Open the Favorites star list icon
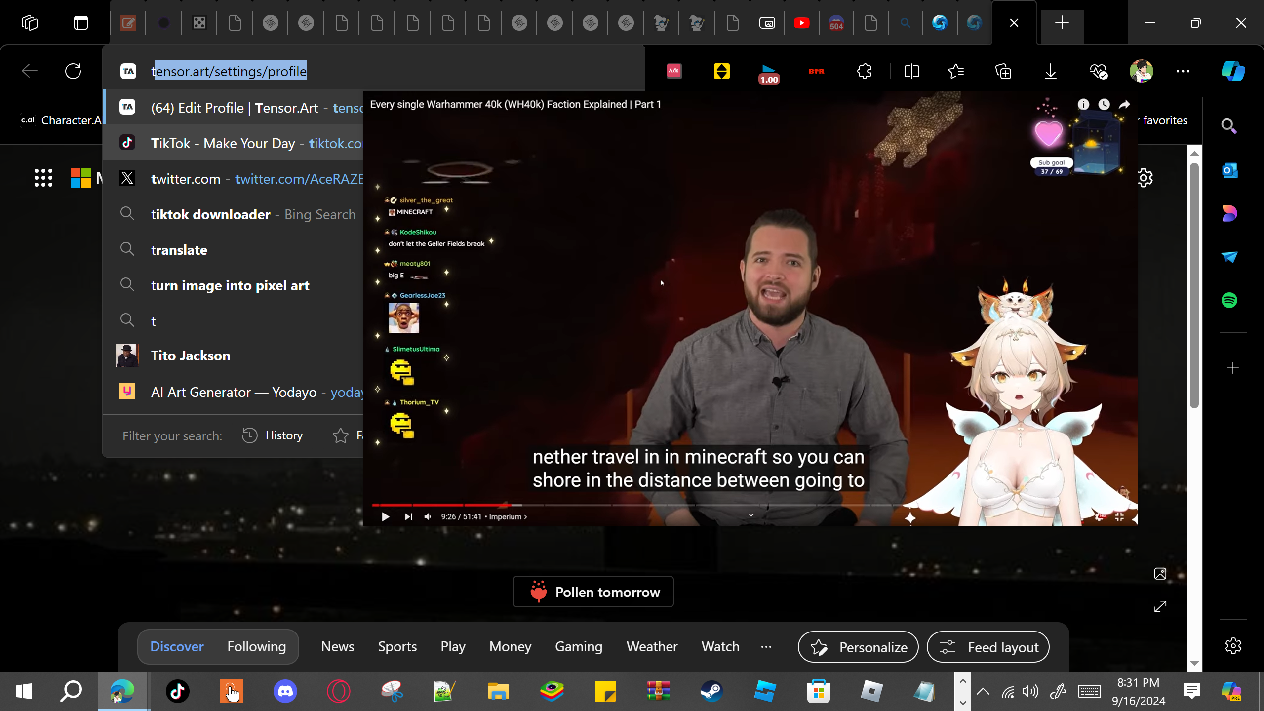 956,72
